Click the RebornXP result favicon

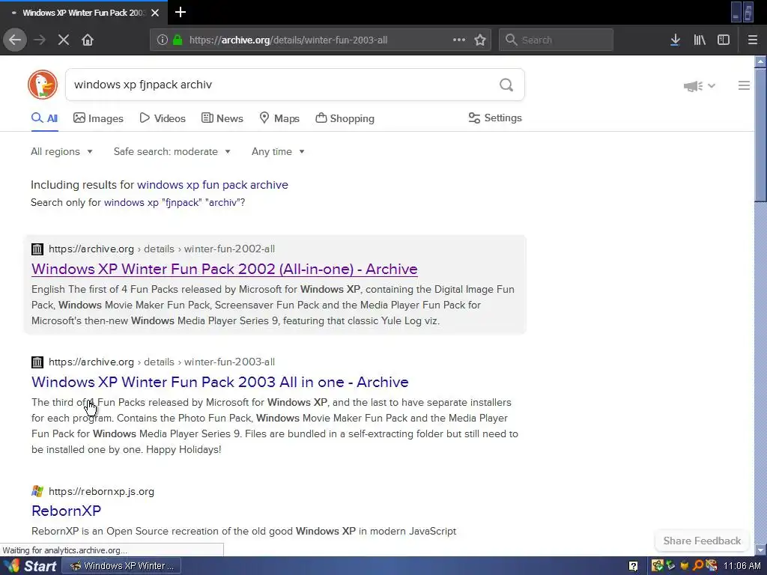point(37,491)
